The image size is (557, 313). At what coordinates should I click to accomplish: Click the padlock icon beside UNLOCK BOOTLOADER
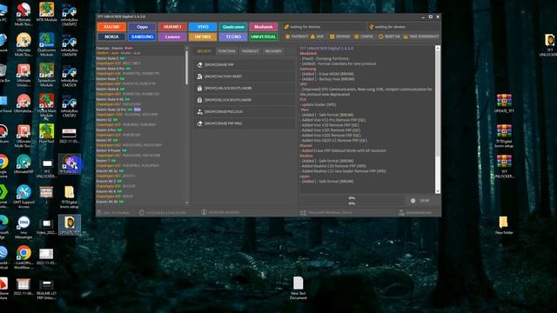point(199,89)
